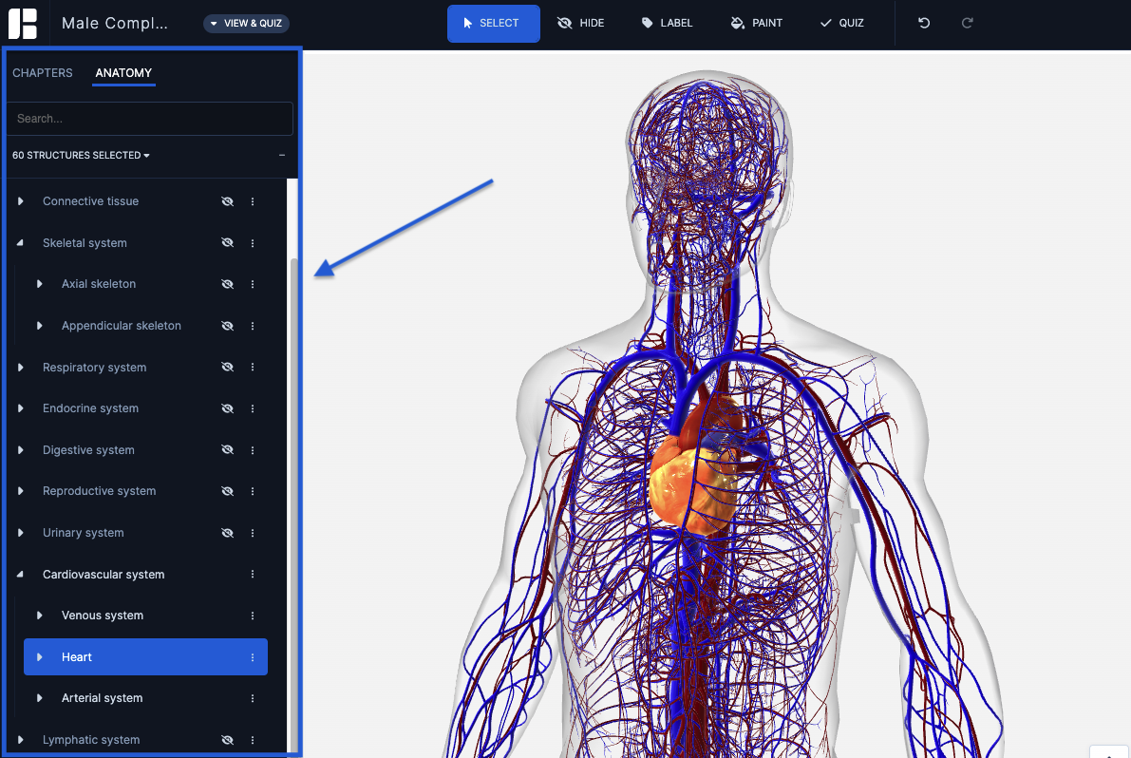Start the Quiz tool
The height and width of the screenshot is (758, 1131).
coord(841,23)
